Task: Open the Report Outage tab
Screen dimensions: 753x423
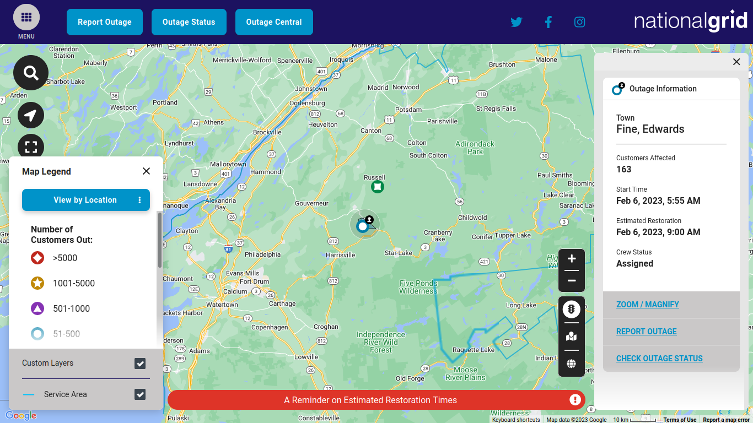Action: [x=105, y=22]
